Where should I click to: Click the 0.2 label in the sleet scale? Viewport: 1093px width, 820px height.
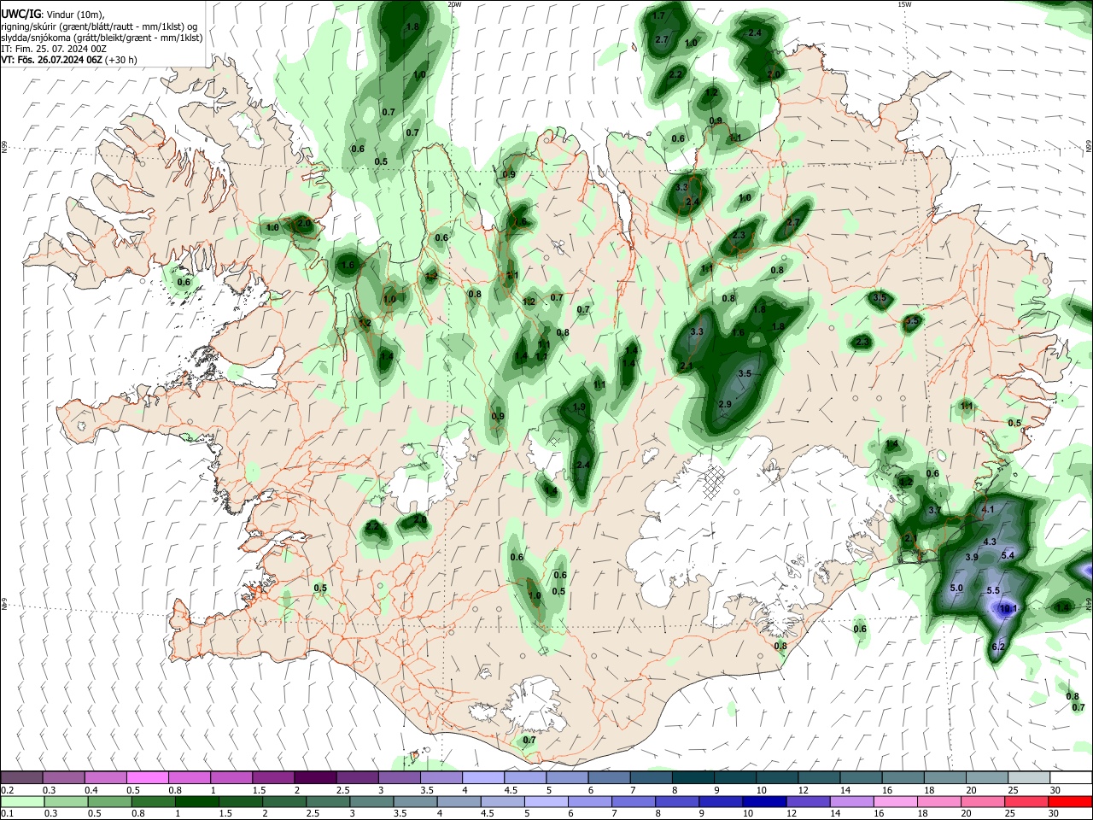pos(8,790)
